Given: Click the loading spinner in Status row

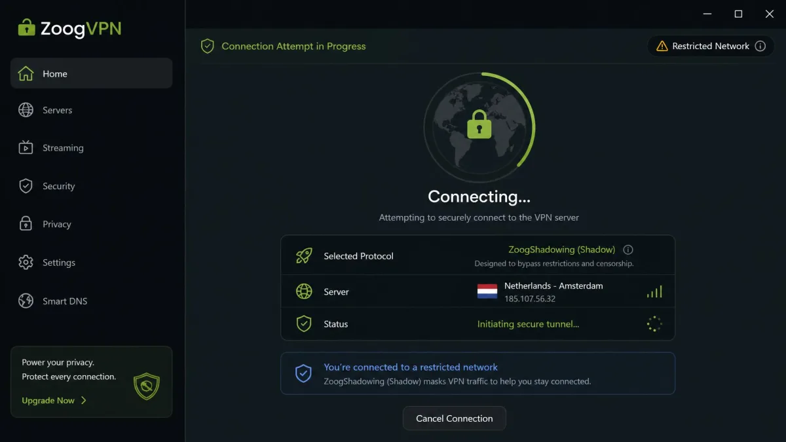Looking at the screenshot, I should coord(654,323).
